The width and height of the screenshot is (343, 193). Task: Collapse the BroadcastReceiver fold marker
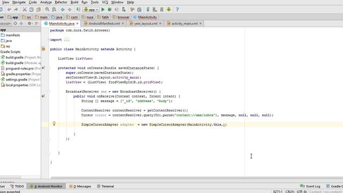[49, 92]
